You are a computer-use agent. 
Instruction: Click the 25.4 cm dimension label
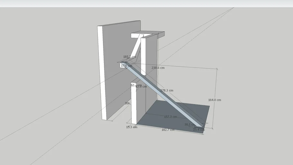coord(198,130)
